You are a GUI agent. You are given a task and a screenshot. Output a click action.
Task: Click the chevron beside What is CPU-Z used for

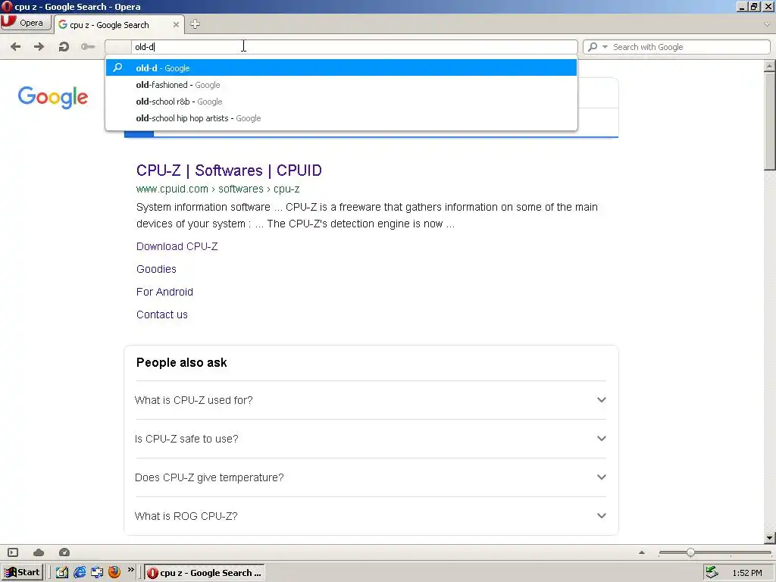point(601,400)
